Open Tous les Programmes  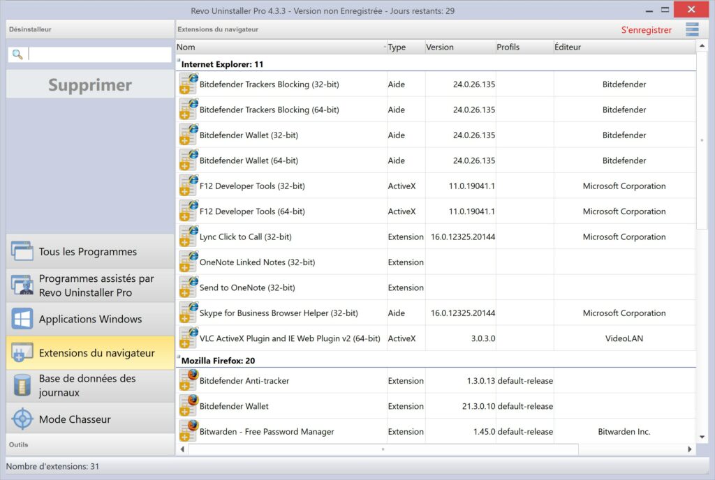click(x=90, y=251)
